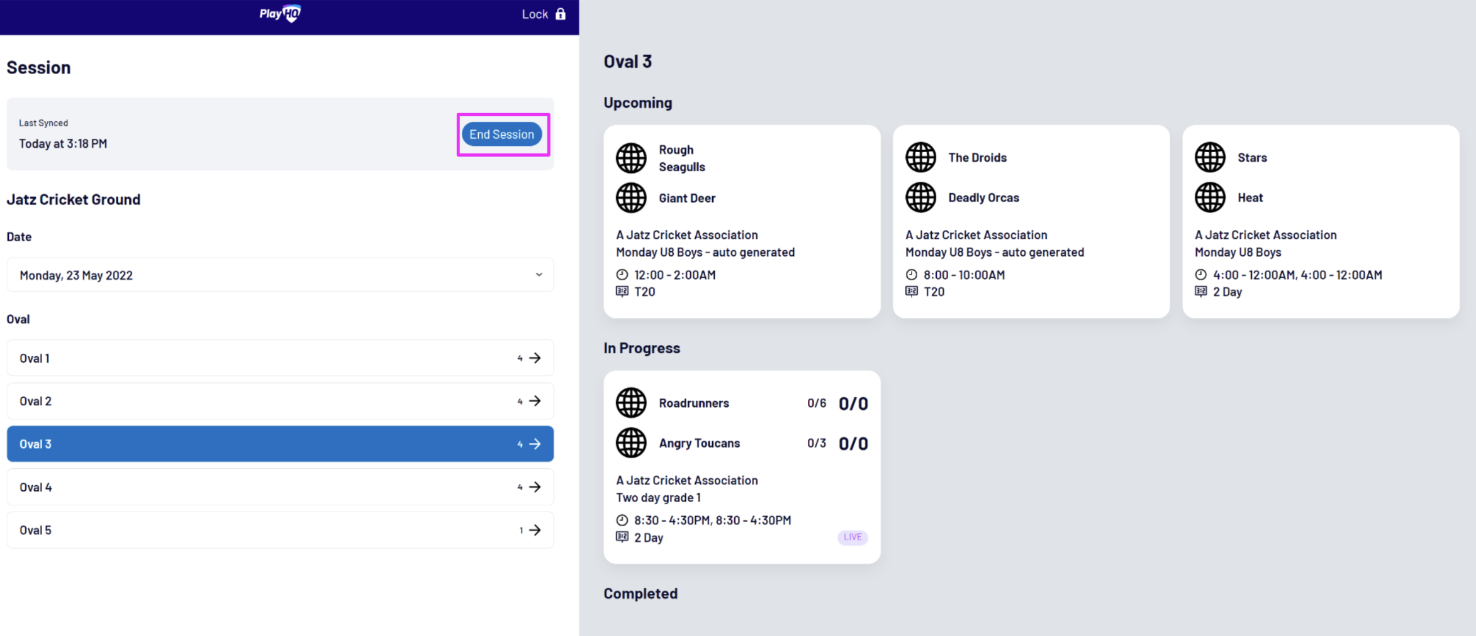Open Oval 4 using its arrow

(x=535, y=487)
